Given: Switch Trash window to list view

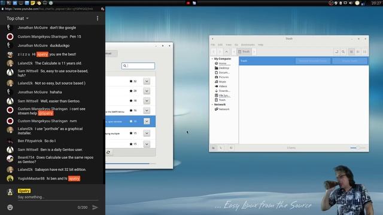Looking at the screenshot, I should (x=358, y=52).
